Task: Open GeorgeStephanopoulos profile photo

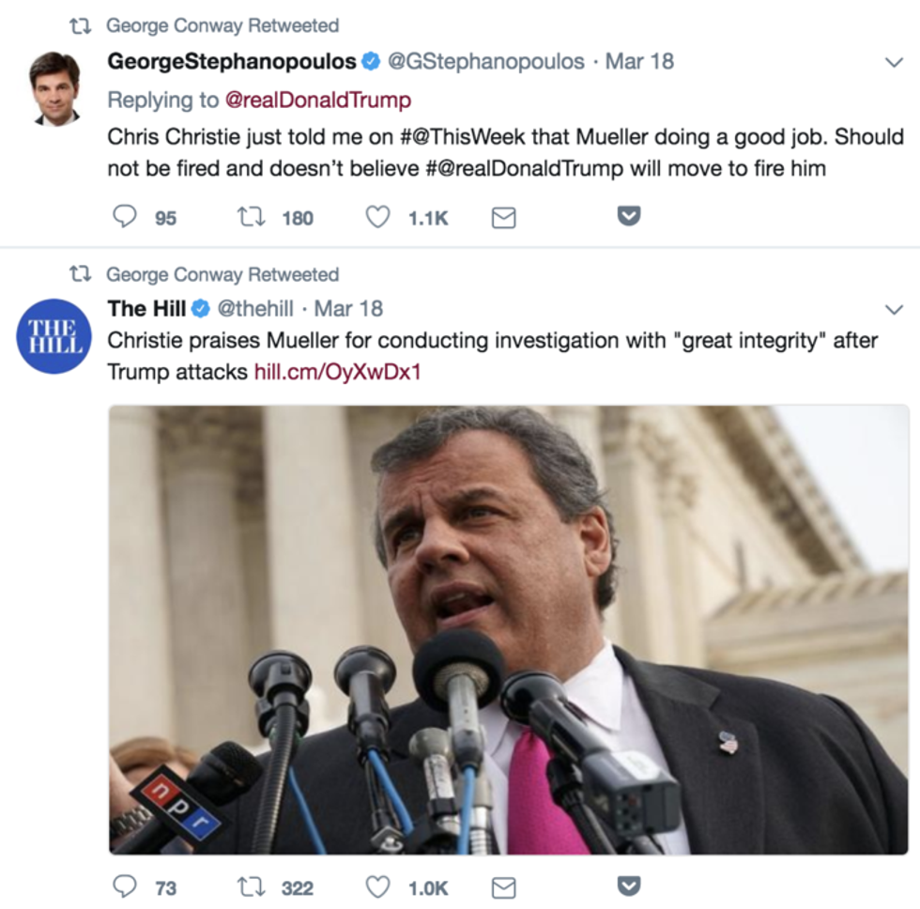Action: click(54, 89)
